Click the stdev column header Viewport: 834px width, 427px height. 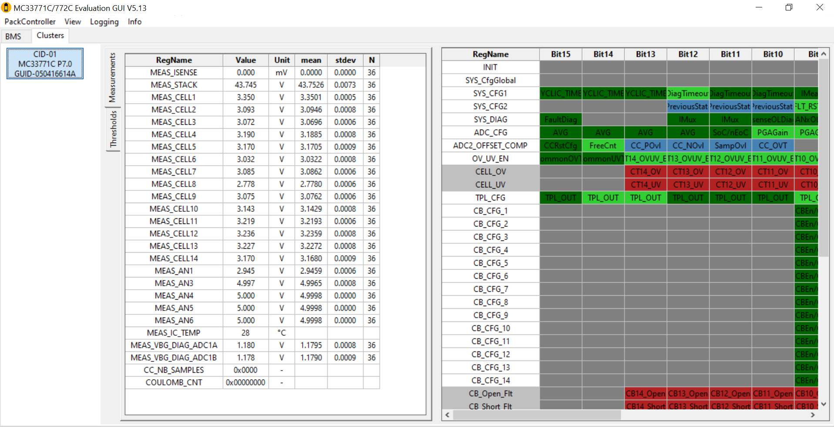(x=345, y=60)
